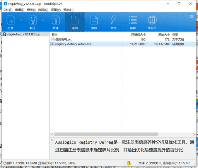Click the 172 original size cell
The height and width of the screenshot is (168, 198).
(167, 39)
